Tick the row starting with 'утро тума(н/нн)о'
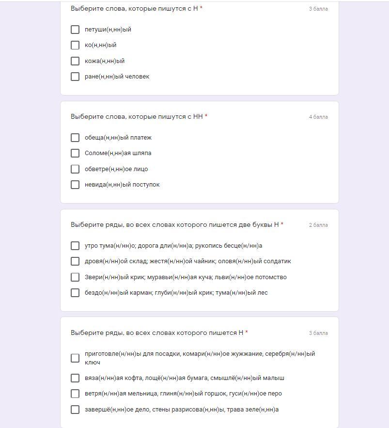The image size is (389, 428). (75, 246)
